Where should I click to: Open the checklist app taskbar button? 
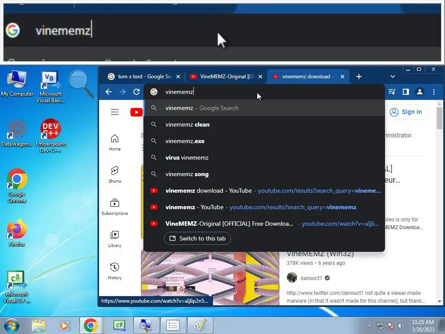pyautogui.click(x=173, y=325)
